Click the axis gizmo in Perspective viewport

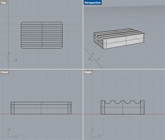(94, 57)
